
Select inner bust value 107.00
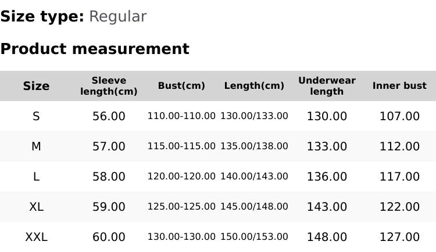[x=399, y=116]
